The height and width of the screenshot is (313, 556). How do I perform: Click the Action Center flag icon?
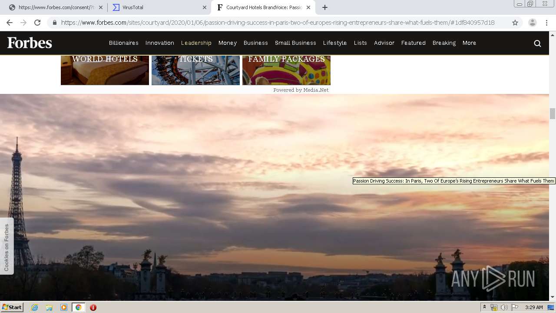515,307
